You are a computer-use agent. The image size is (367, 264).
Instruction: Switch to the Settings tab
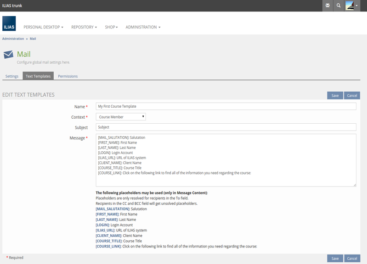[12, 76]
